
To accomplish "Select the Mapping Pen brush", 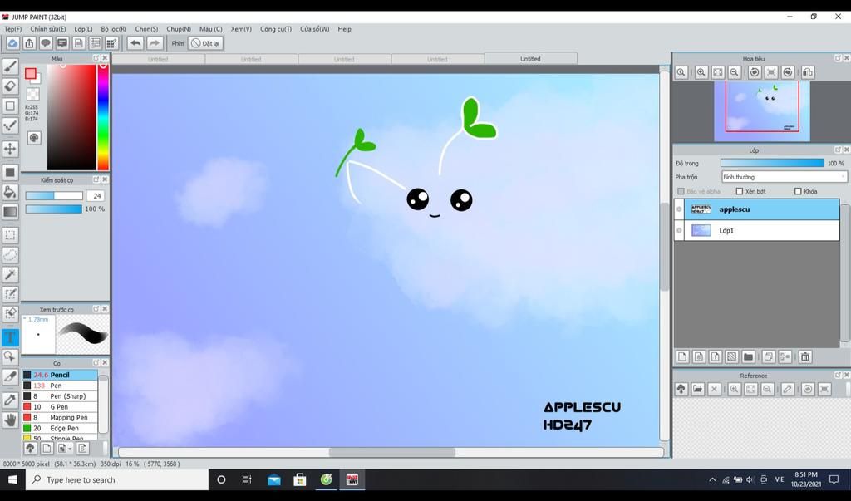I will click(x=60, y=417).
